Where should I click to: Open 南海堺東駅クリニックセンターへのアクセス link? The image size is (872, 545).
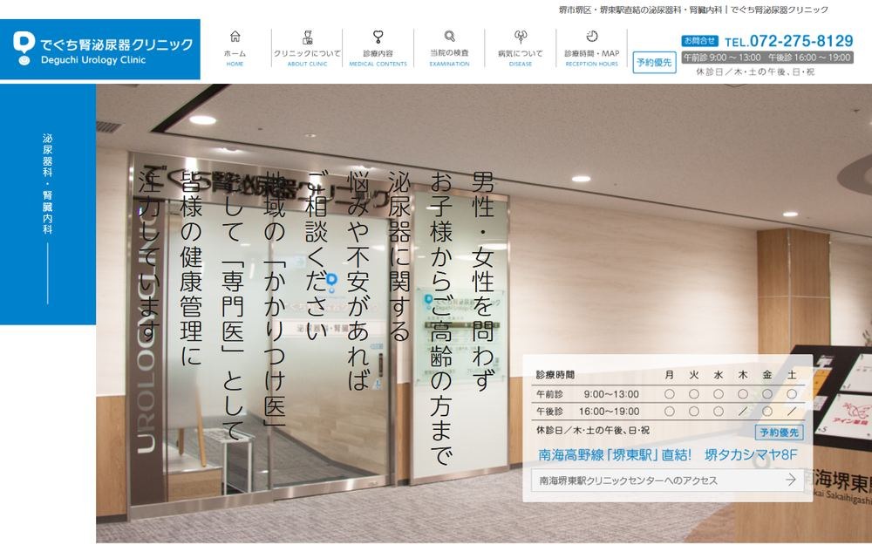tap(668, 480)
